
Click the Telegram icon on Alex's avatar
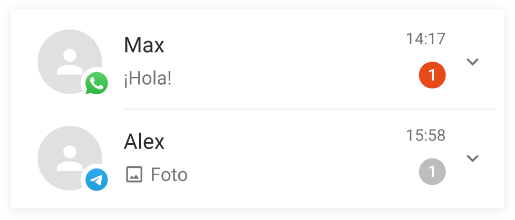point(96,180)
